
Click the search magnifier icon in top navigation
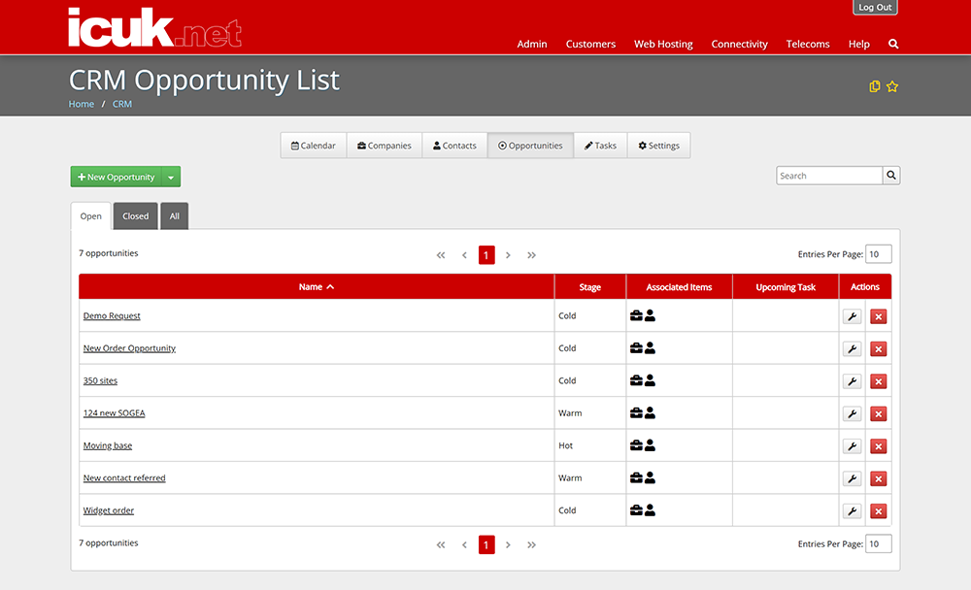coord(893,44)
